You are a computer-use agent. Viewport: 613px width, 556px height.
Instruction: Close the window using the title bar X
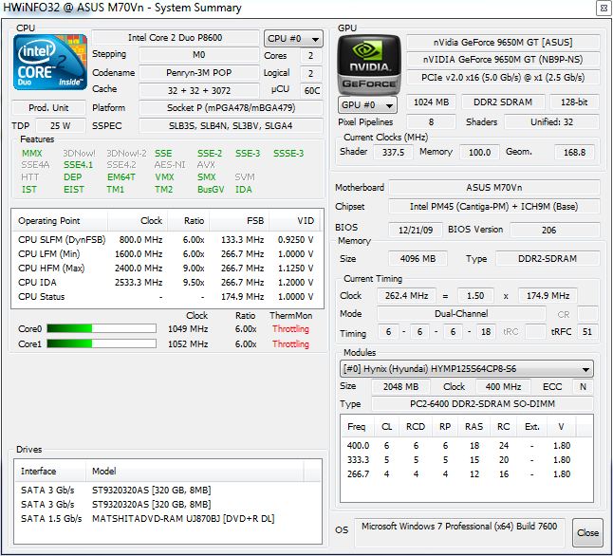pos(602,9)
